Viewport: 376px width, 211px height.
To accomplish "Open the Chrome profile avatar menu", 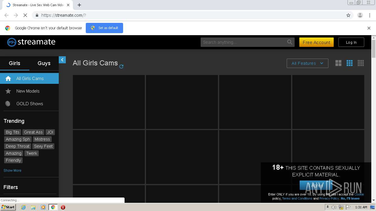I will pos(360,15).
